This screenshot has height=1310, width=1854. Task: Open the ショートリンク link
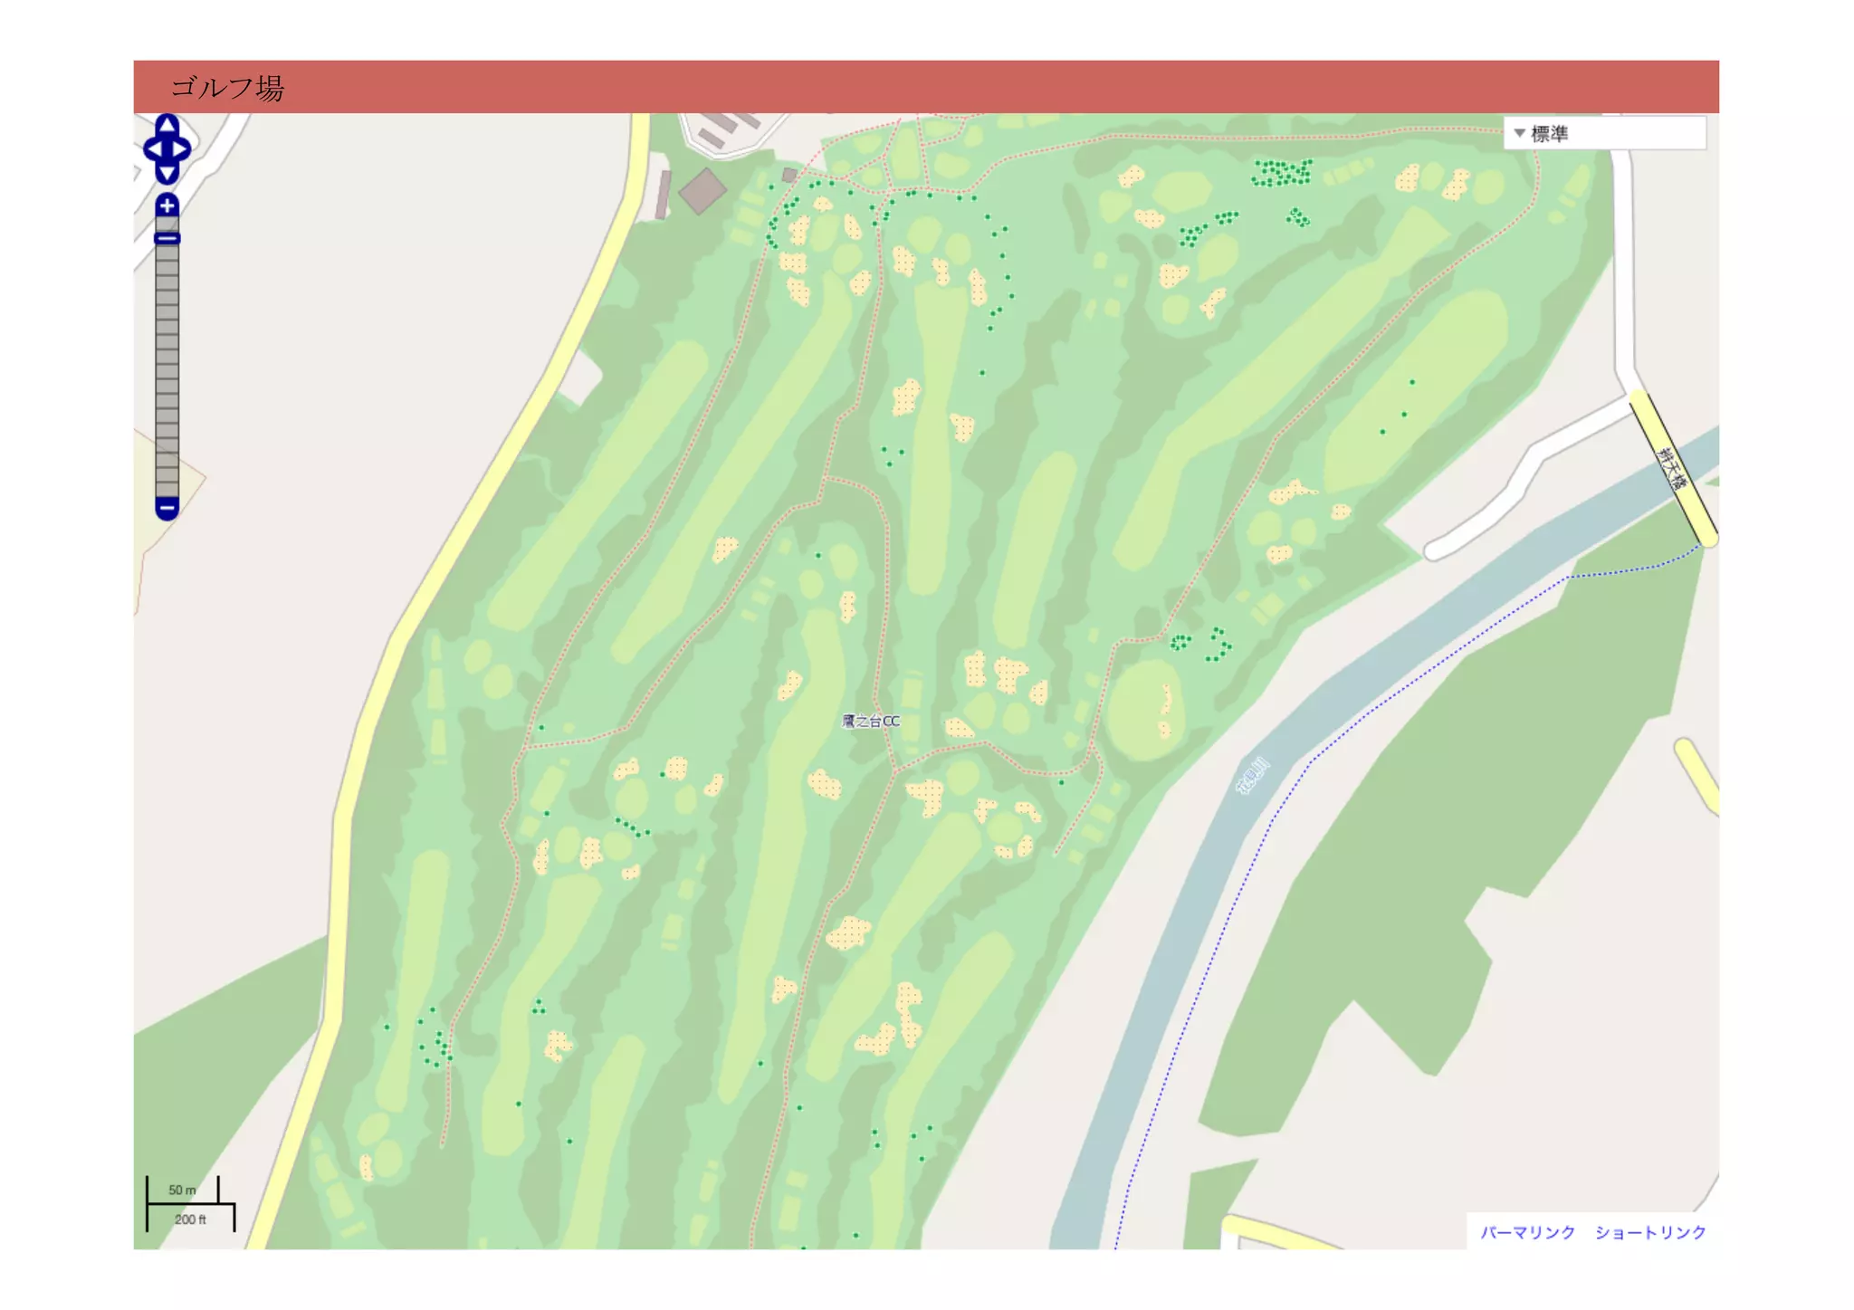click(1649, 1232)
